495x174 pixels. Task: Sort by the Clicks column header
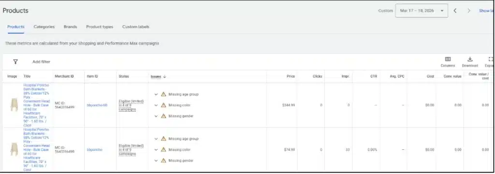point(317,76)
